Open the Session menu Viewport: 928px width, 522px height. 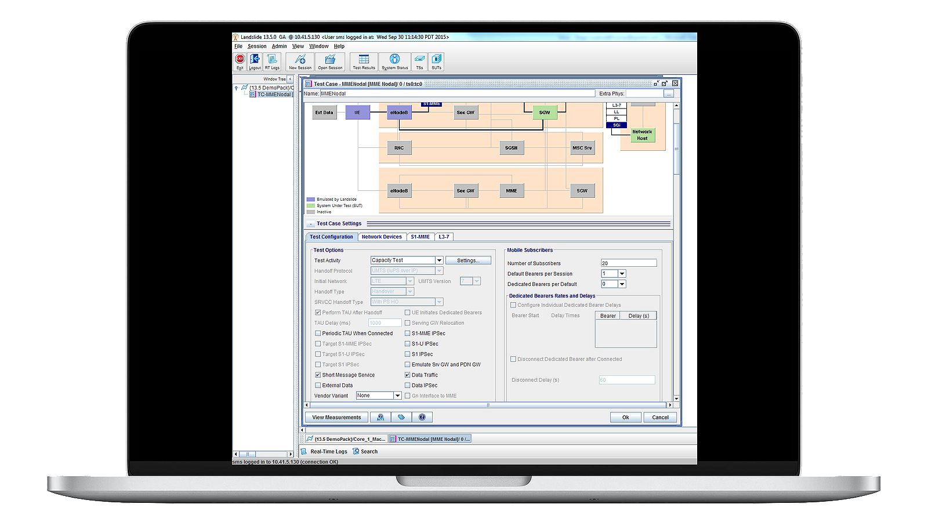click(257, 46)
